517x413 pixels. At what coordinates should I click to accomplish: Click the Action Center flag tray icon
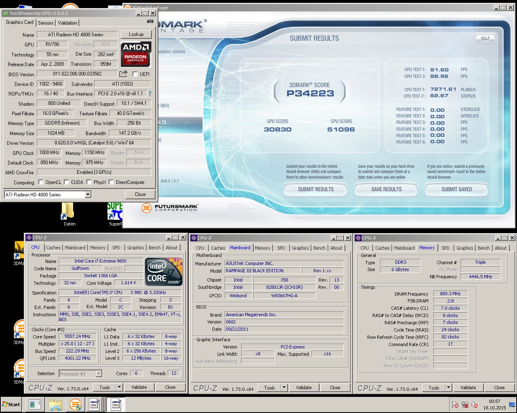pyautogui.click(x=455, y=405)
